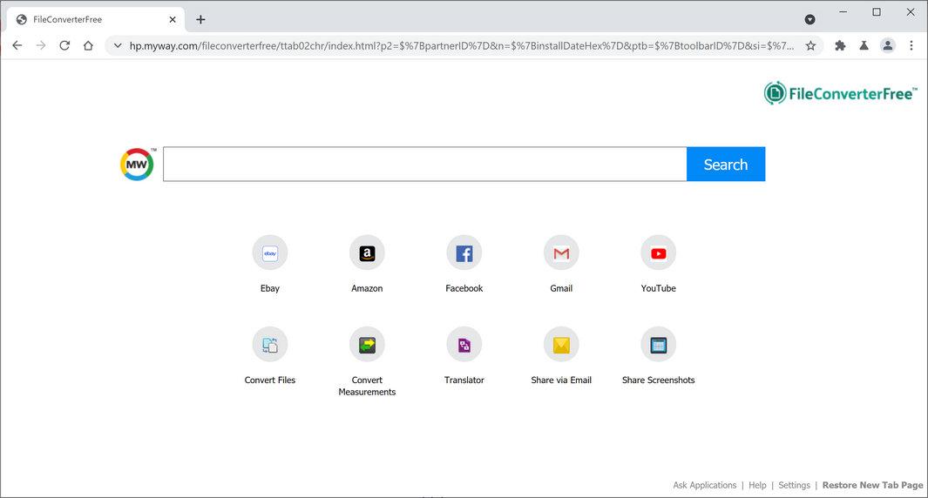Open the Help link
928x498 pixels.
click(757, 485)
